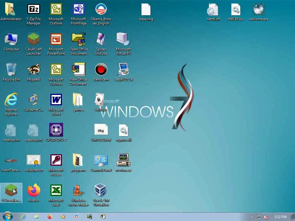
Task: Open the clock showing 3:32 PM
Action: [x=280, y=217]
